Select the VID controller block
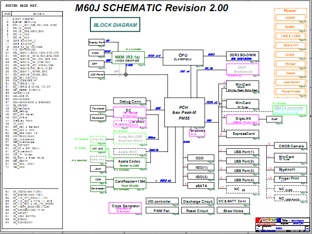Image resolution: width=312 pixels, height=234 pixels. 162,201
